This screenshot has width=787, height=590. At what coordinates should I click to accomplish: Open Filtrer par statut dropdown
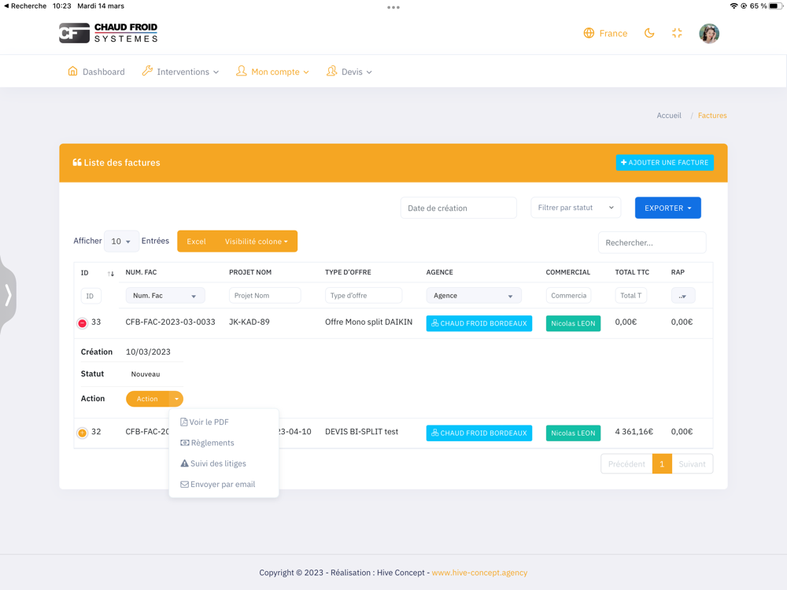576,208
